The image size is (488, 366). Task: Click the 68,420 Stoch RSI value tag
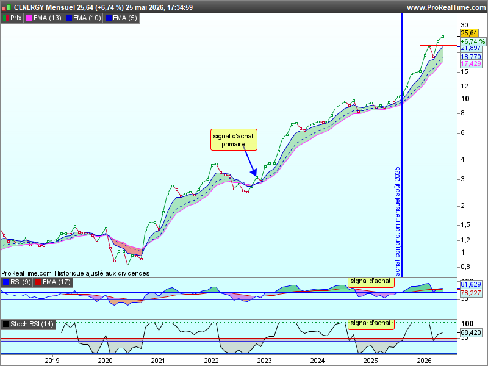(x=470, y=332)
